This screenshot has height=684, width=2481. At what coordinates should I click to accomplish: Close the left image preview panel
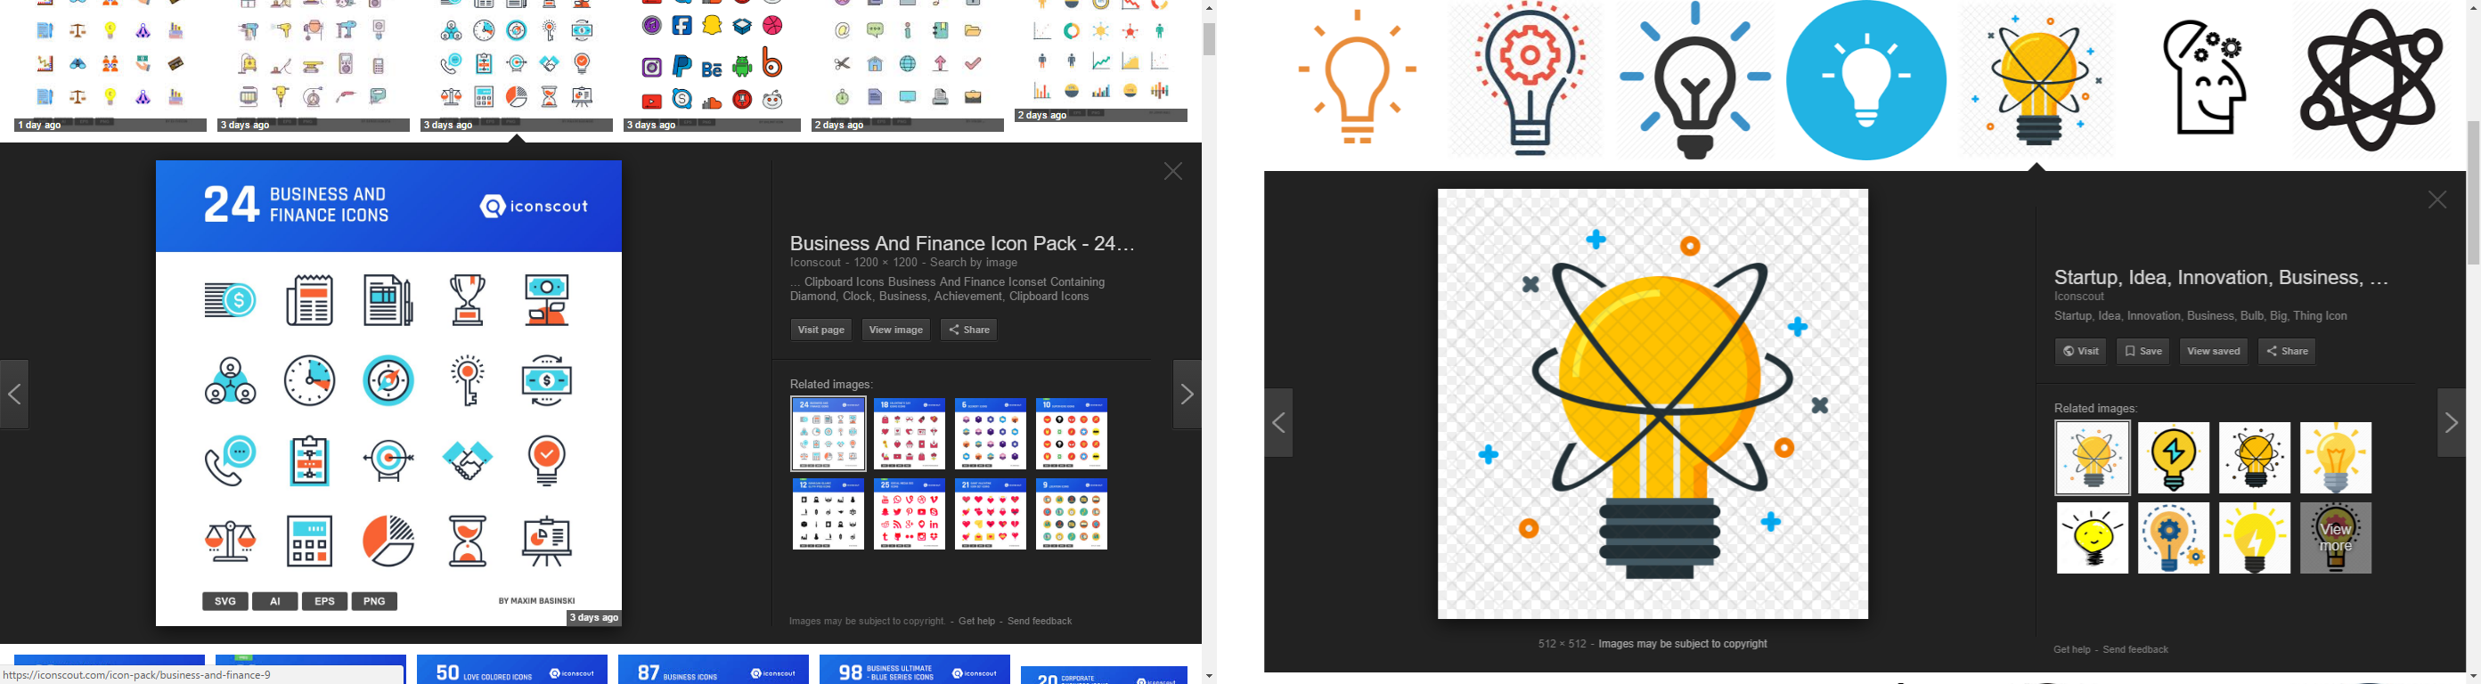(1173, 172)
